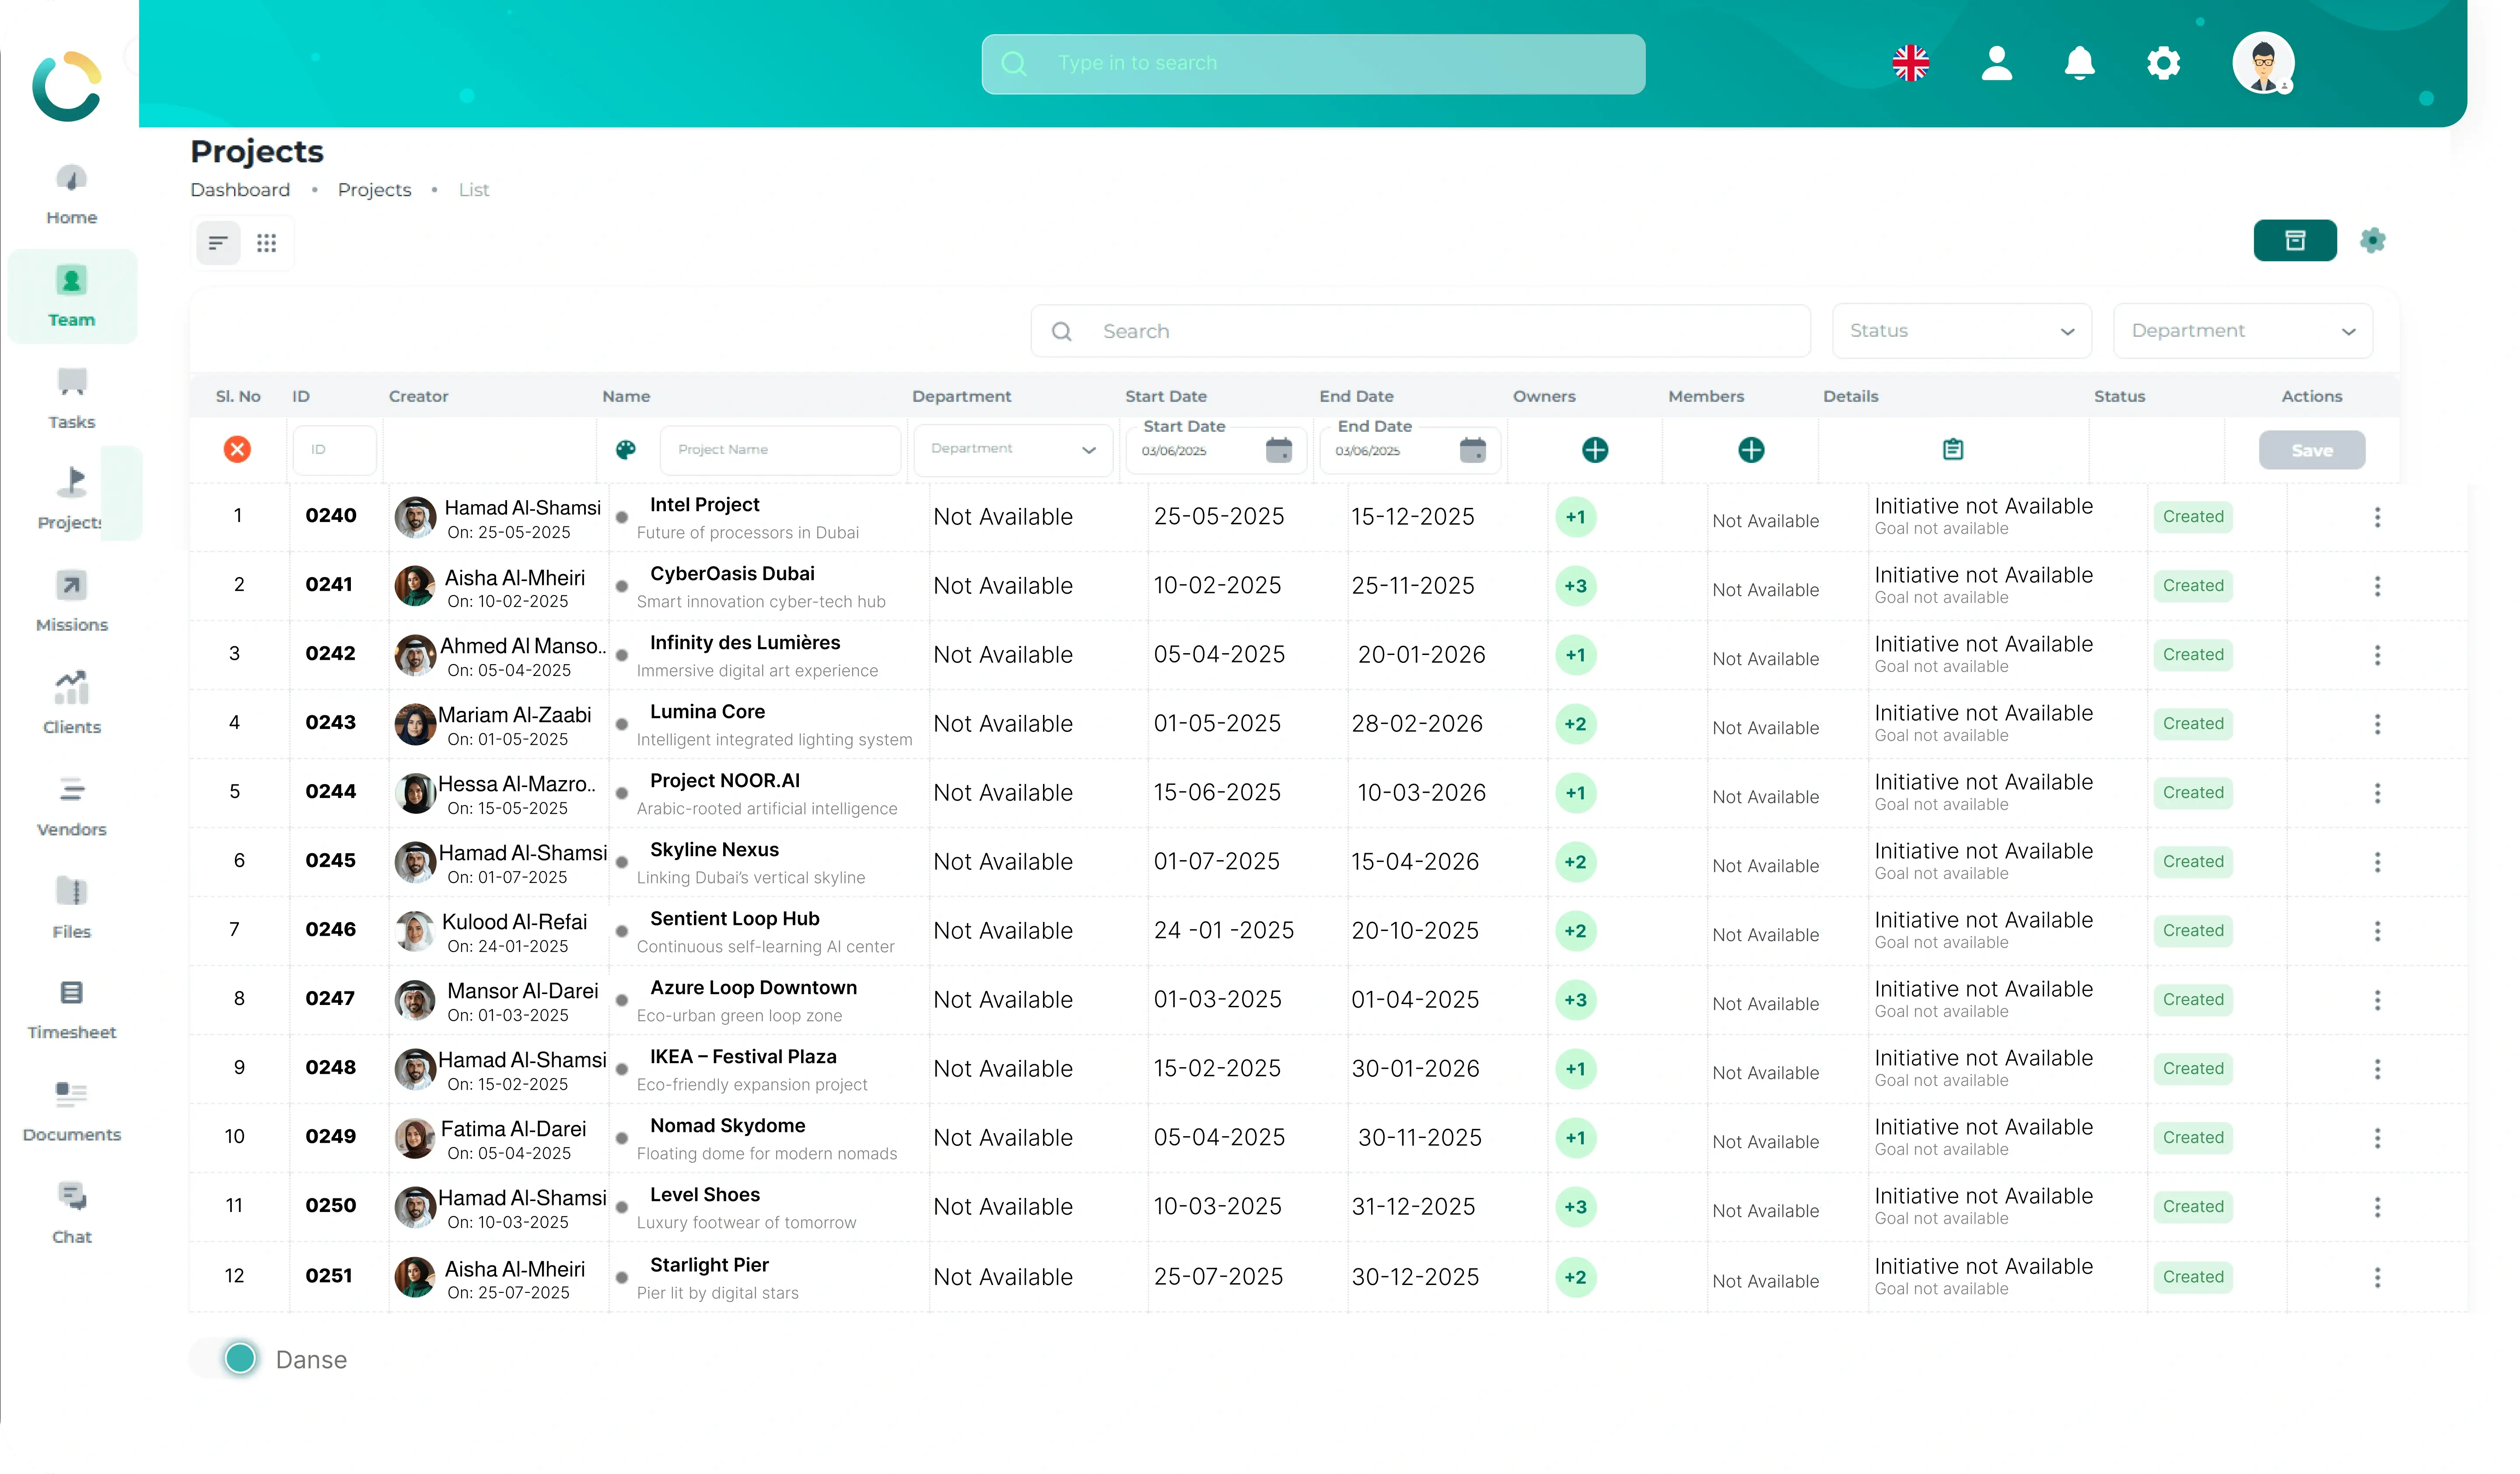Expand the Department filter dropdown
Screen dimensions: 2520x1474
coord(2242,331)
